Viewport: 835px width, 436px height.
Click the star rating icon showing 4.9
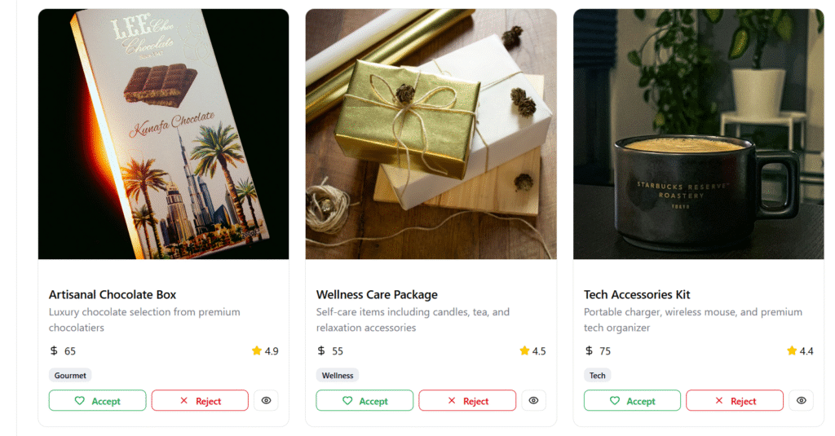(x=257, y=351)
